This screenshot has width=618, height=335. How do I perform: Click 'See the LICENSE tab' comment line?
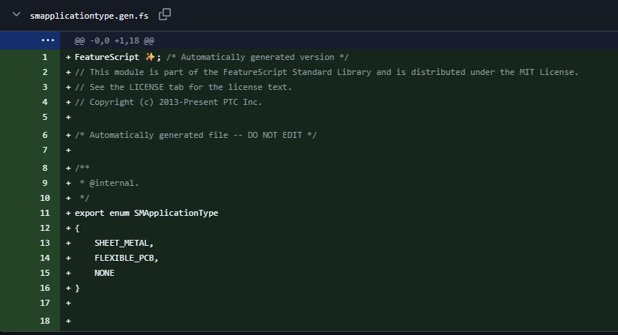(x=184, y=87)
